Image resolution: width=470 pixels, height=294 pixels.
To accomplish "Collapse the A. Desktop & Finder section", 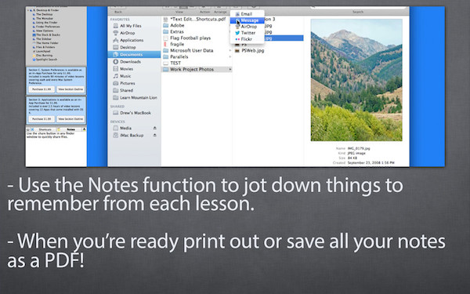I will (x=28, y=10).
